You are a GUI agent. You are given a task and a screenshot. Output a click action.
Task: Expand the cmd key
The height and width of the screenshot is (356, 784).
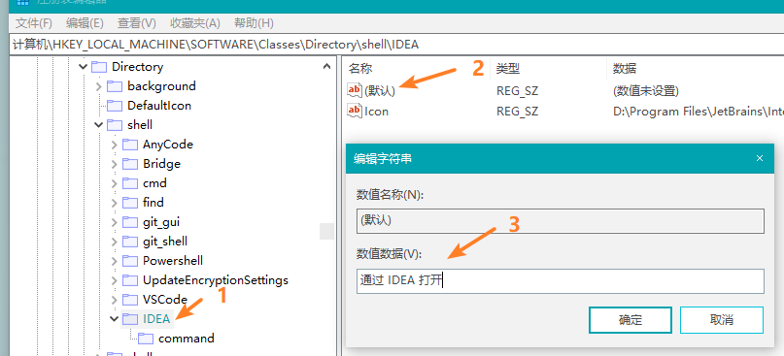click(114, 183)
